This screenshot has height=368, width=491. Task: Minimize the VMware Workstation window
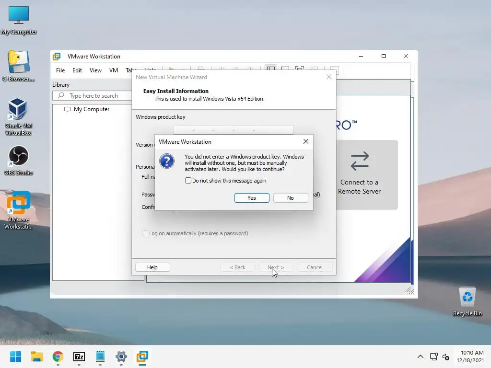pyautogui.click(x=361, y=56)
